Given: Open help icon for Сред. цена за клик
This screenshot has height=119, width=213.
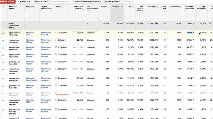Looking at the screenshot, I should point(142,11).
